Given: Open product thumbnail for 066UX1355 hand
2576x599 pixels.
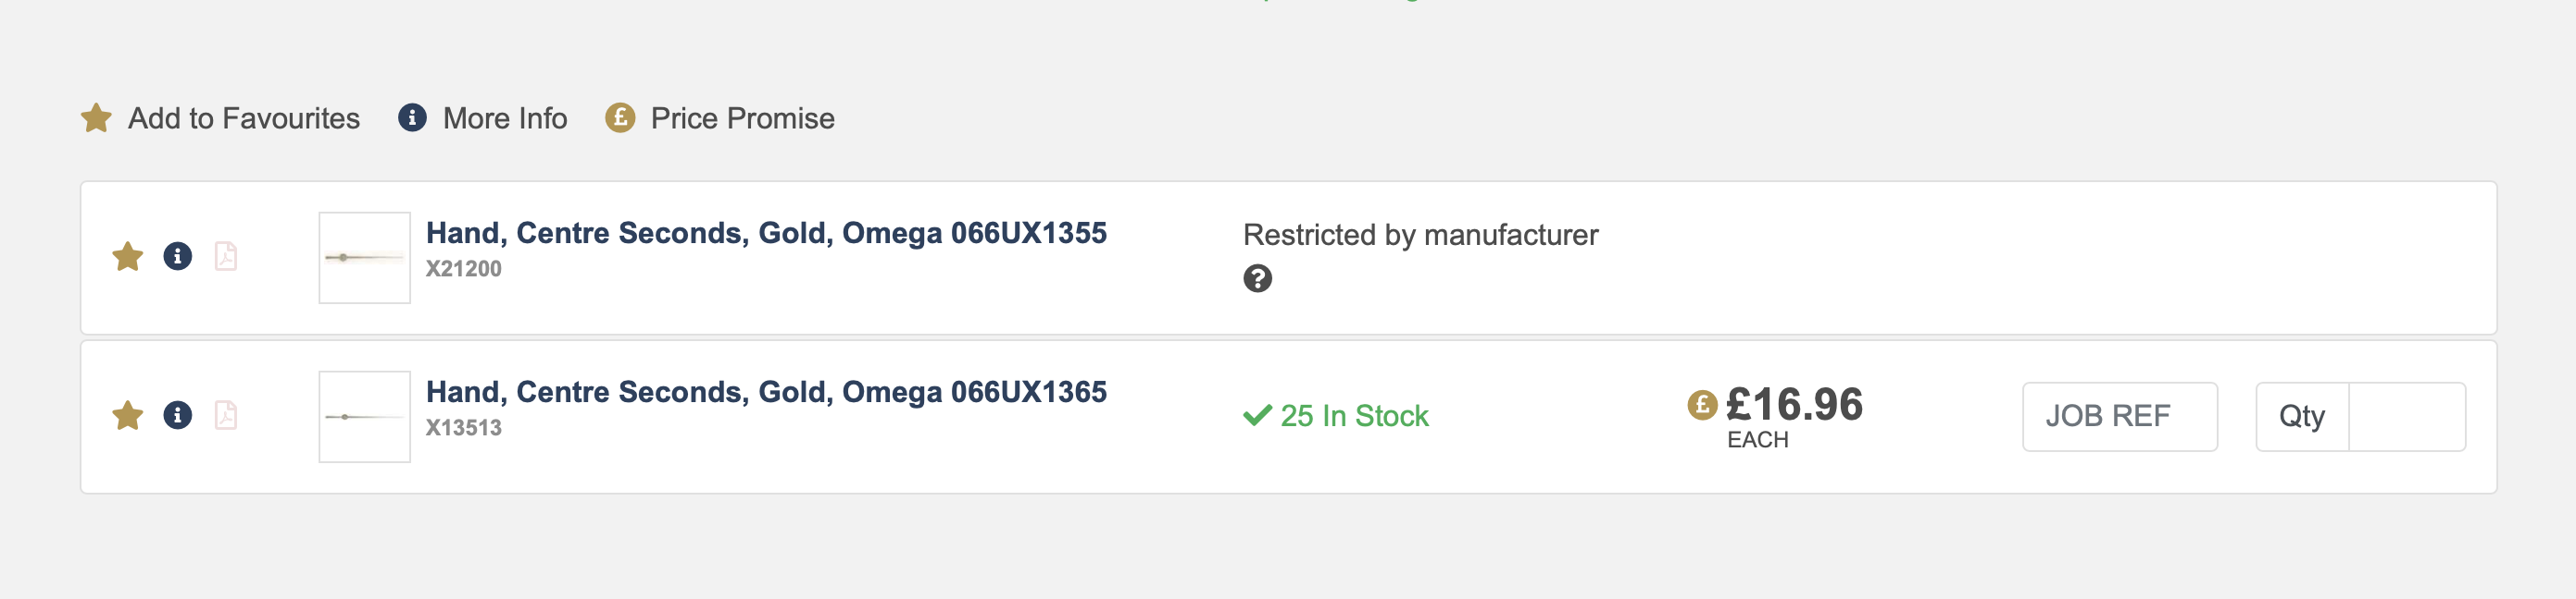Looking at the screenshot, I should [x=364, y=258].
